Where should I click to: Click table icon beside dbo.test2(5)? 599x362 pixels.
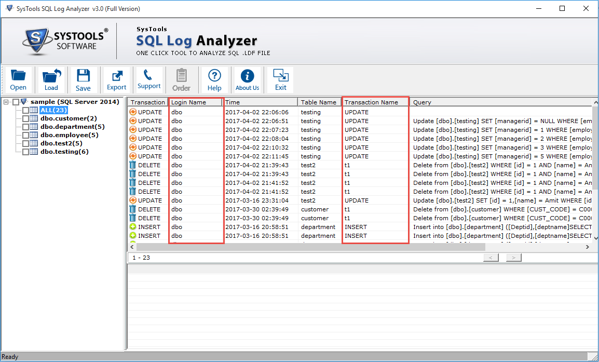pos(34,144)
